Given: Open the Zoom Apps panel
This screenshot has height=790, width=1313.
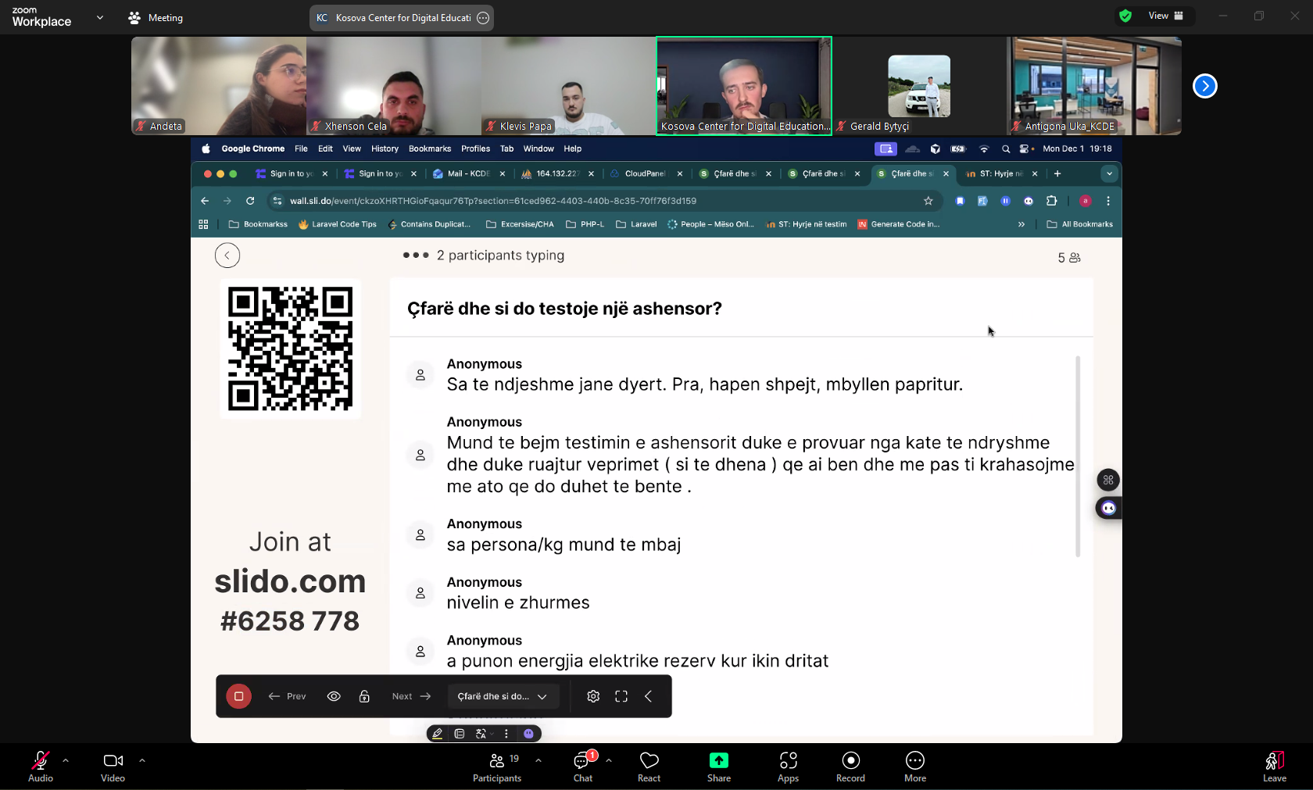Looking at the screenshot, I should [788, 766].
